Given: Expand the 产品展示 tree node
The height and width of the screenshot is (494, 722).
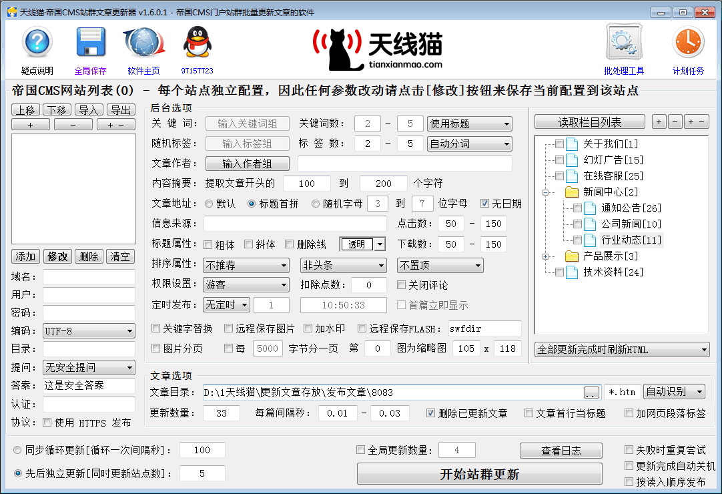Looking at the screenshot, I should coord(546,256).
